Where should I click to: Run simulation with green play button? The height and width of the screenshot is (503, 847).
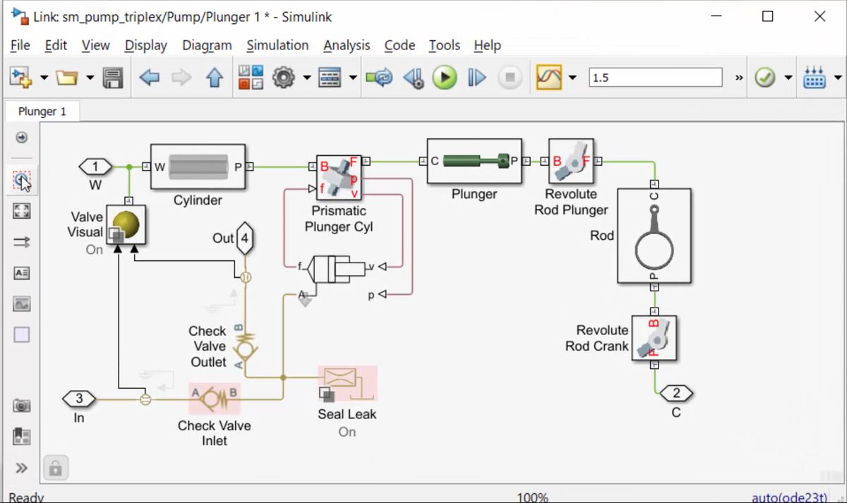click(x=445, y=78)
